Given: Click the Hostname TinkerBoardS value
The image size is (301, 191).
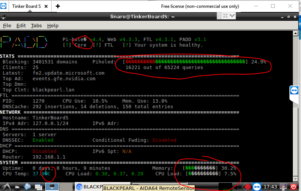Looking at the screenshot, I should pos(51,118).
